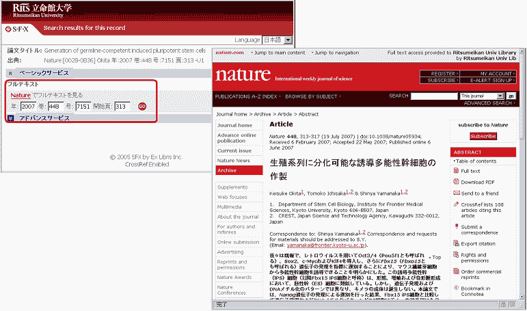This screenshot has width=527, height=311.
Task: Click the browser window vertical scrollbar
Action: click(522, 174)
